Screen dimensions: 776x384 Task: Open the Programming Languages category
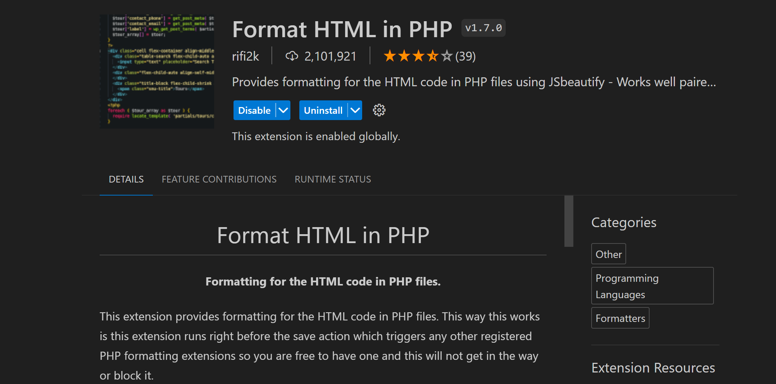pyautogui.click(x=652, y=286)
